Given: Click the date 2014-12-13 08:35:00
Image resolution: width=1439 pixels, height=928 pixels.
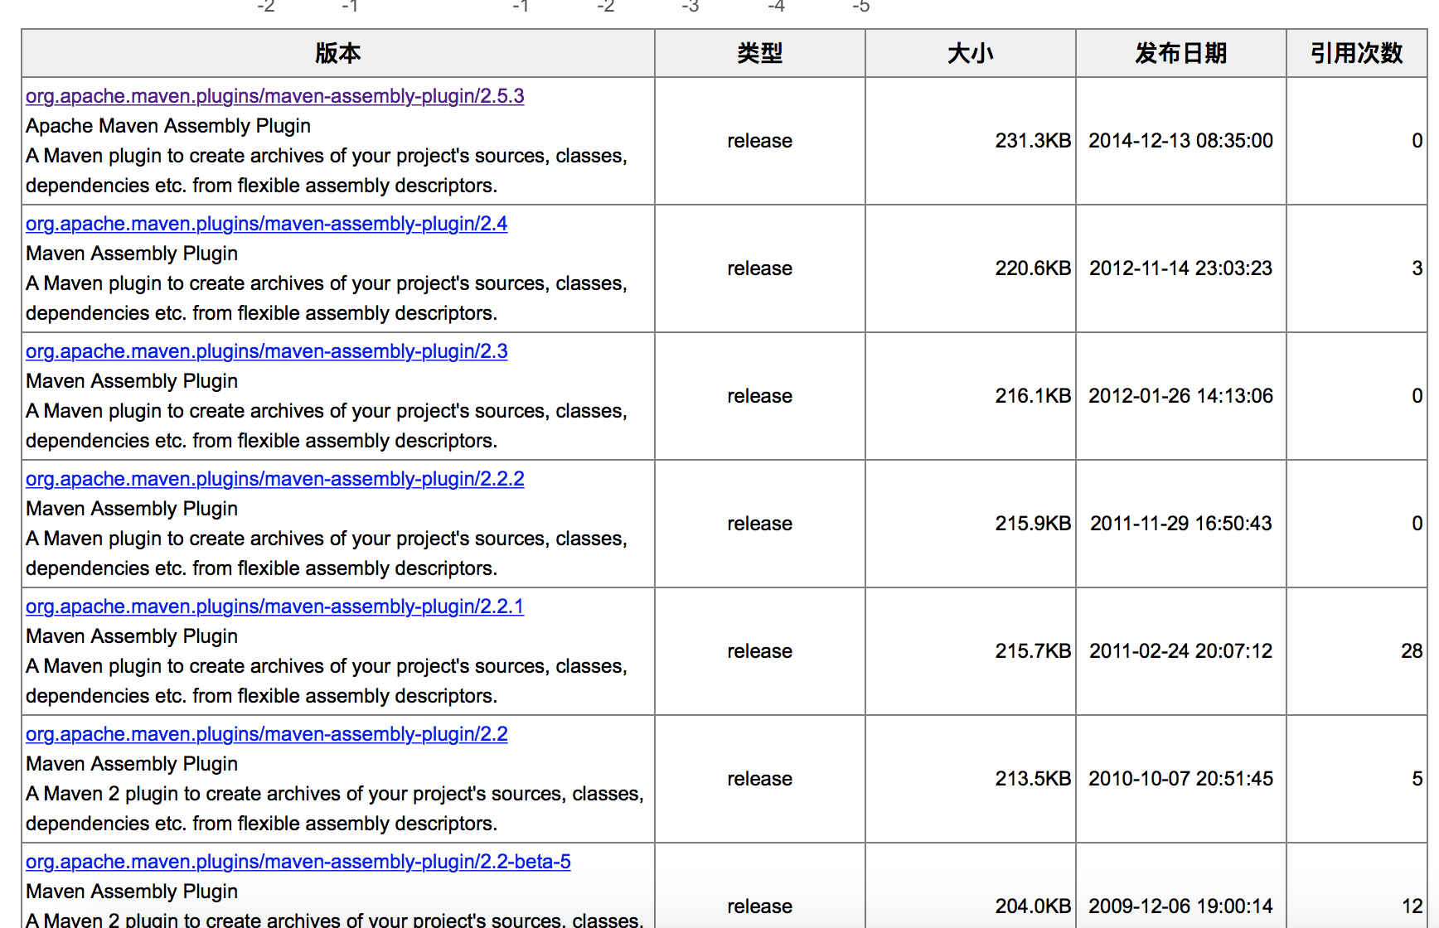Looking at the screenshot, I should pyautogui.click(x=1181, y=141).
